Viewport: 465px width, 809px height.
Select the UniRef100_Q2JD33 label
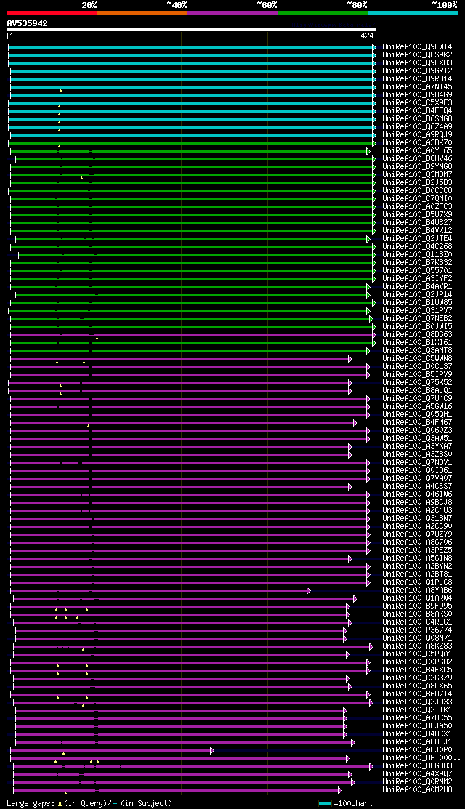point(418,702)
